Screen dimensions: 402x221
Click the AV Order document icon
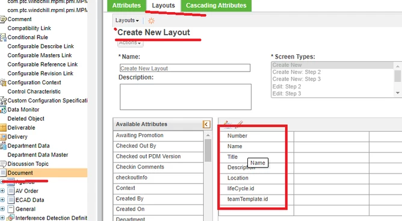(x=11, y=191)
